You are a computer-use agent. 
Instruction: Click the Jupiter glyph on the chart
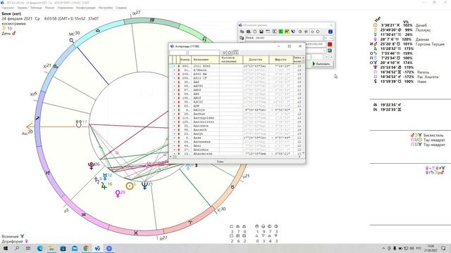click(104, 186)
